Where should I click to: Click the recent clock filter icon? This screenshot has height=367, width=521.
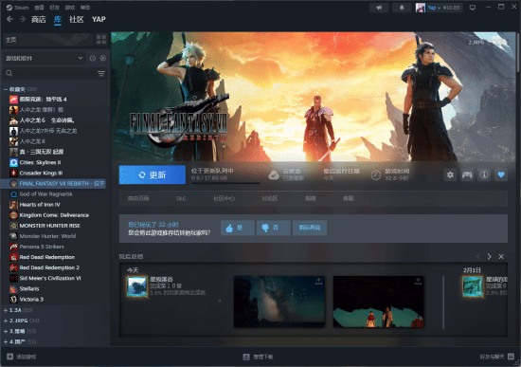tap(93, 58)
